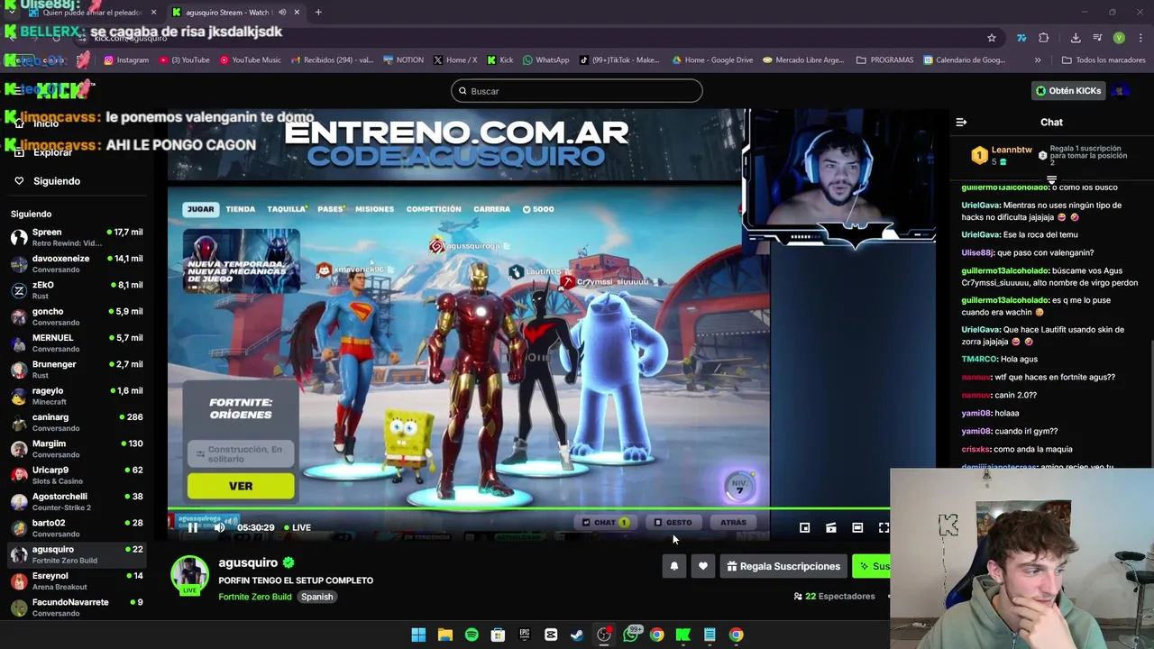This screenshot has height=649, width=1154.
Task: Open Spotify from taskbar
Action: [x=472, y=635]
